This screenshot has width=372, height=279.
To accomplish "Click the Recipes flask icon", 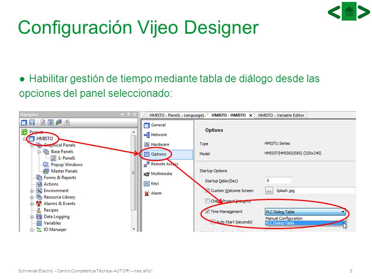I will tap(39, 210).
